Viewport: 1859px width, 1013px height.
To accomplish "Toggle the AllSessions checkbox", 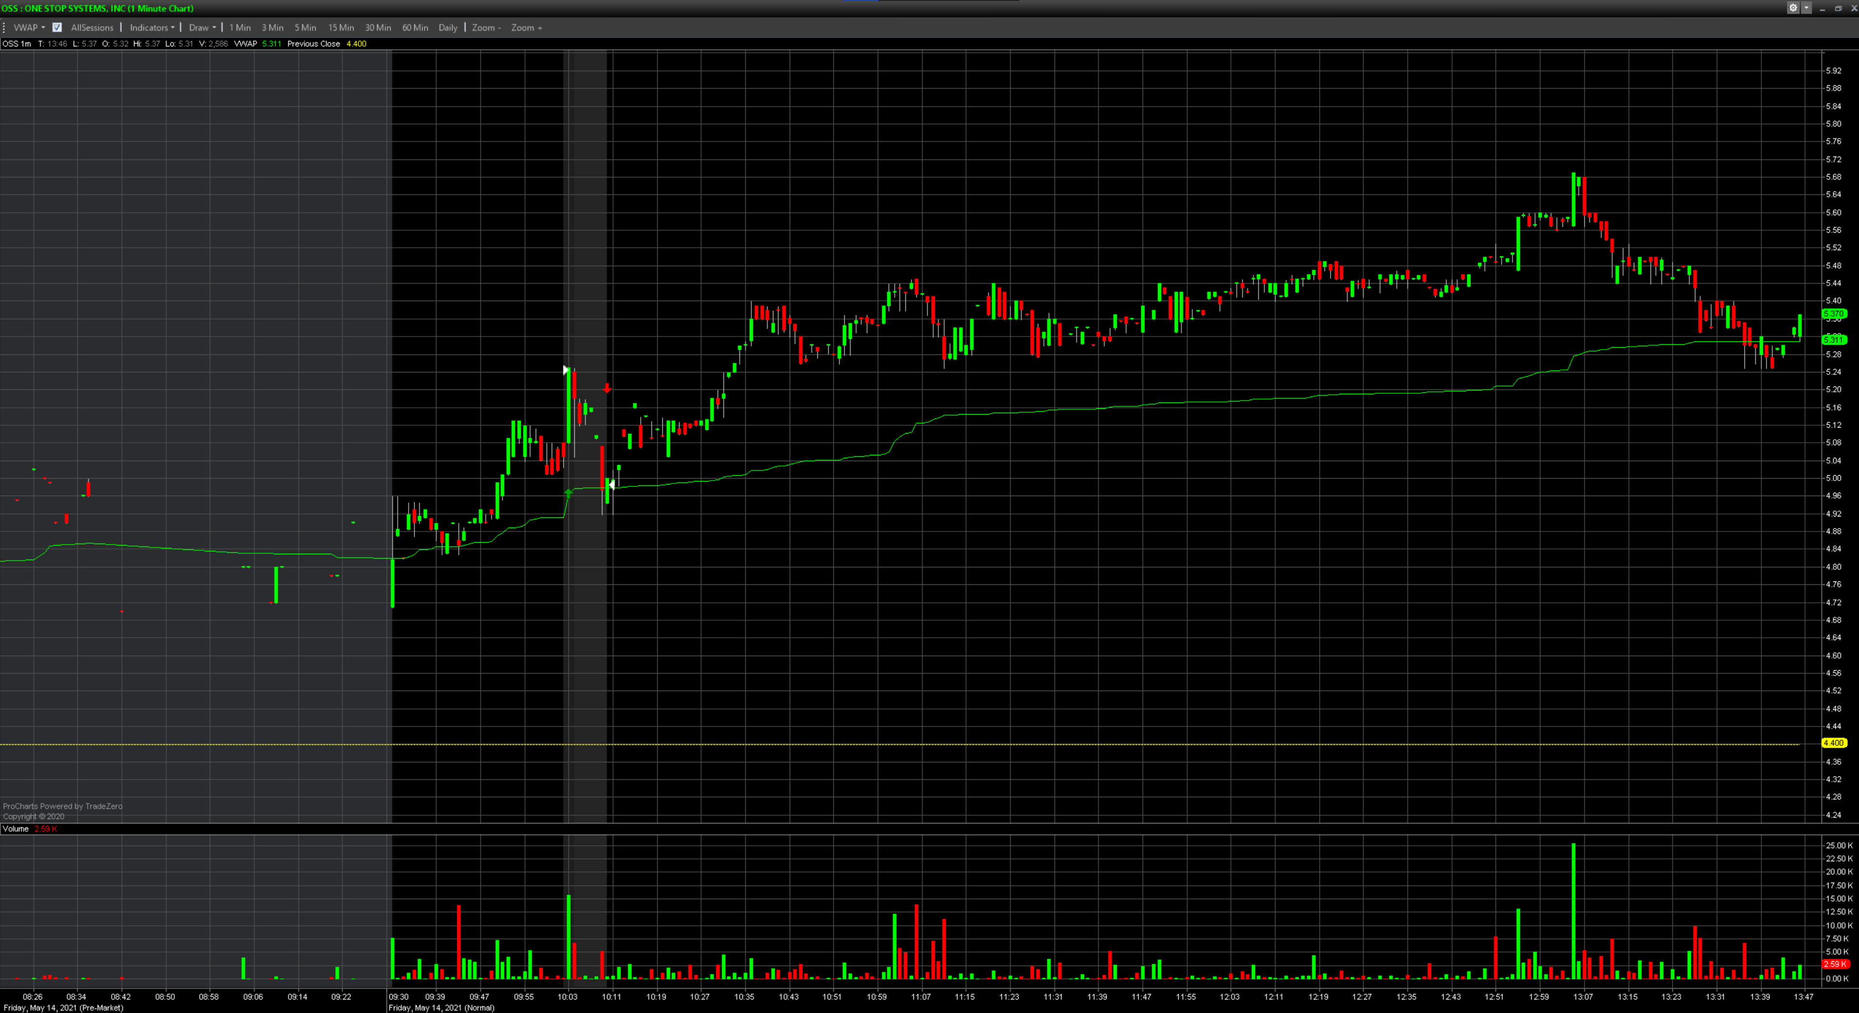I will point(57,28).
